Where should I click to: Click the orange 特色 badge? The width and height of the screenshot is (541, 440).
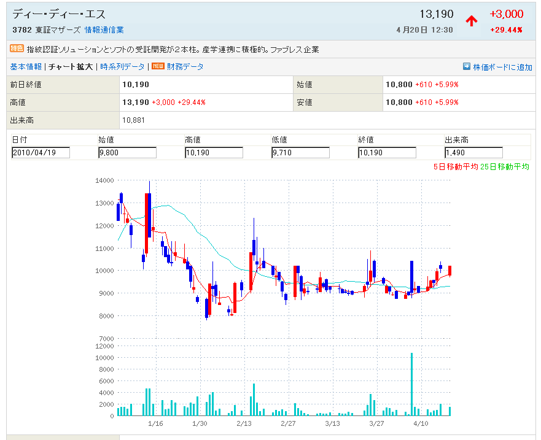pyautogui.click(x=17, y=49)
